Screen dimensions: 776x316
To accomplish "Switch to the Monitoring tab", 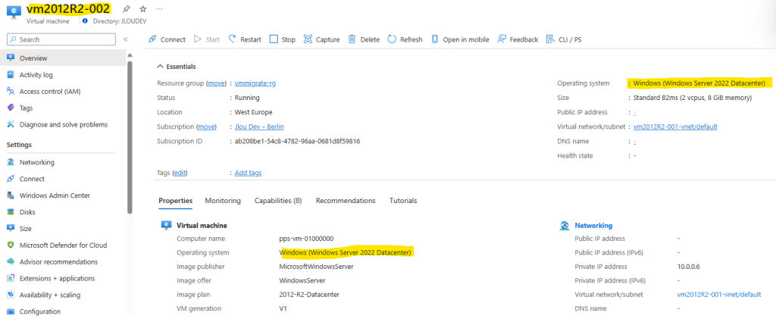I will point(223,201).
